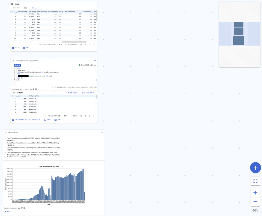Select the pencil EDIT icon under the chart
The image size is (262, 216).
[x=6, y=211]
